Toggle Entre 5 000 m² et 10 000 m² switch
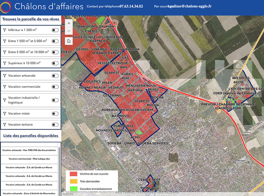 click(55, 52)
